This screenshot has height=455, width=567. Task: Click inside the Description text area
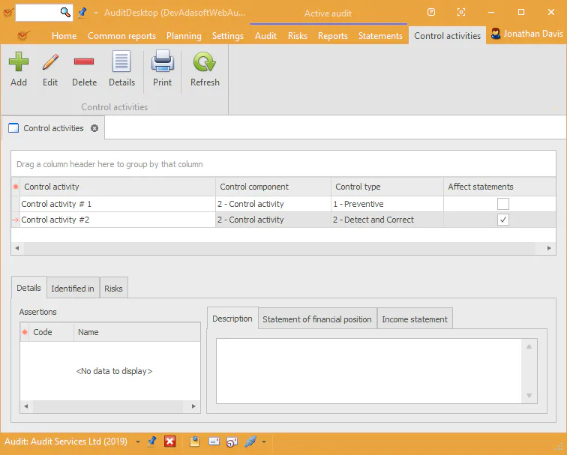coord(369,371)
